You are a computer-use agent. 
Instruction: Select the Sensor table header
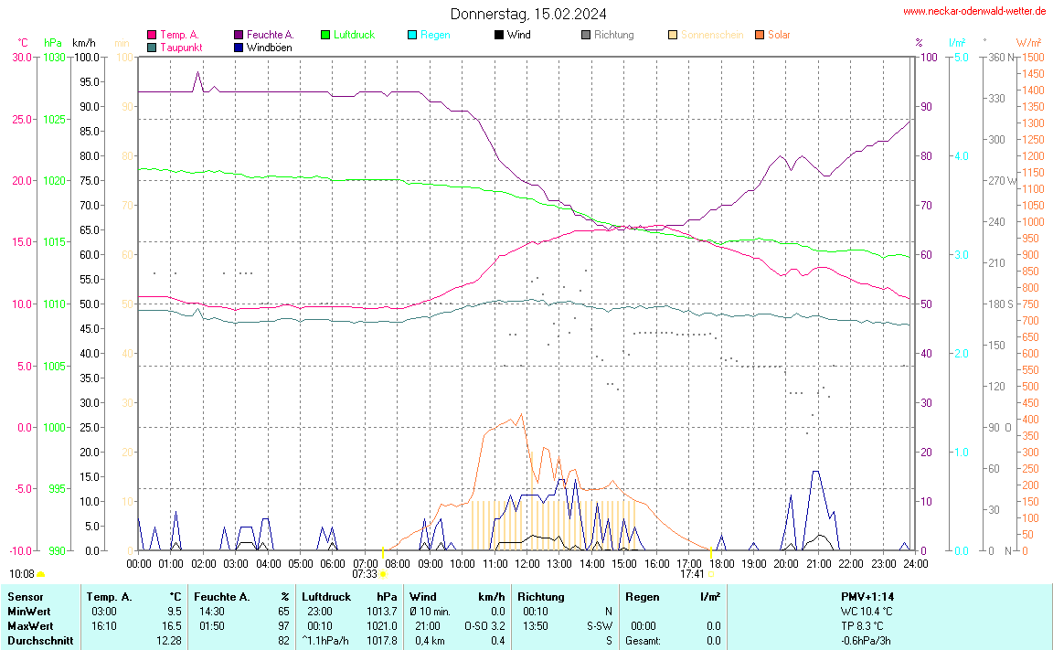(x=25, y=597)
